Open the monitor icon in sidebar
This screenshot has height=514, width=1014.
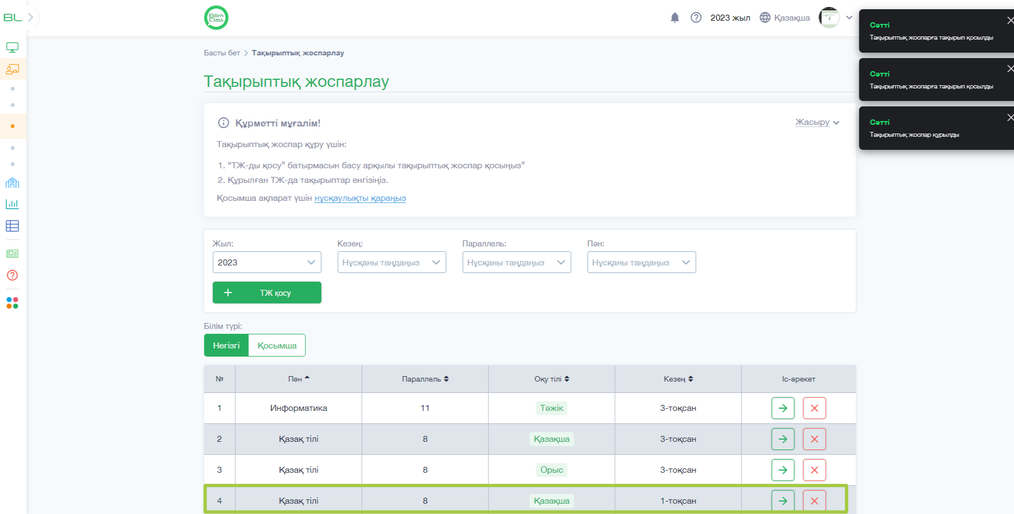tap(12, 48)
